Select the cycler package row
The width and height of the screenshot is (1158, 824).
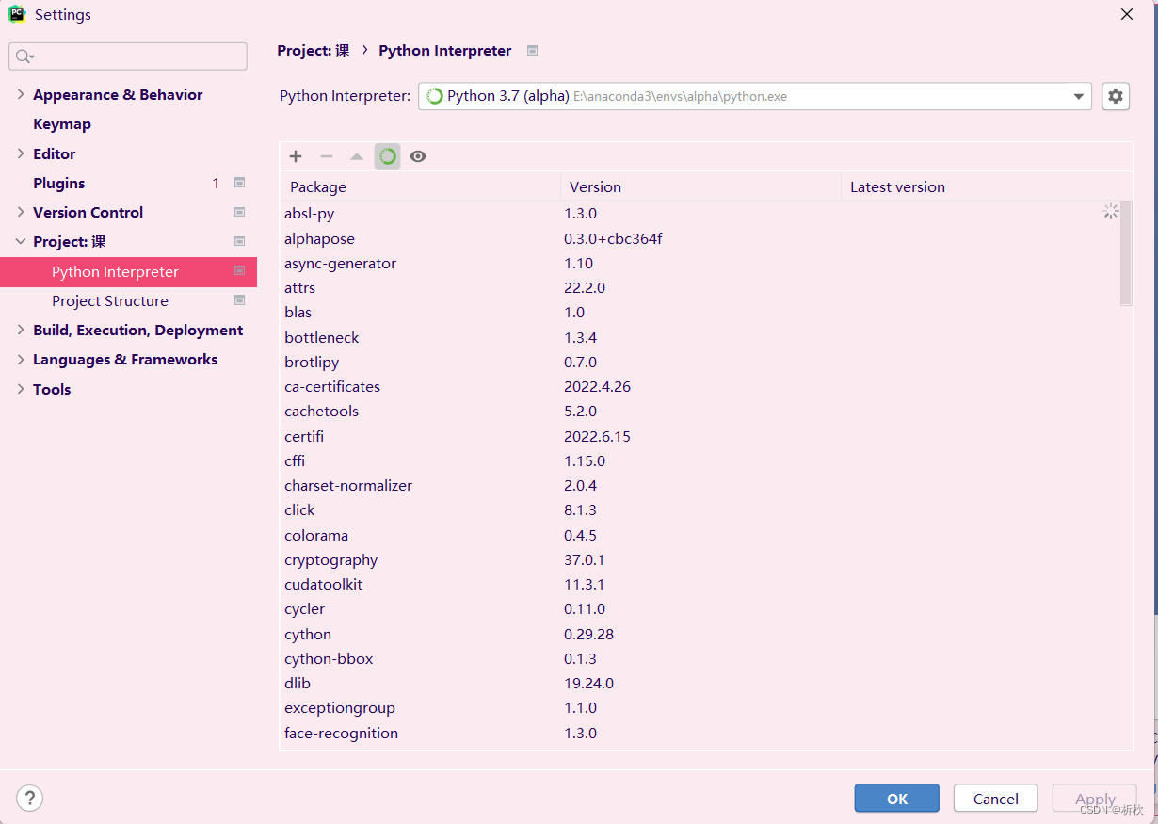pyautogui.click(x=700, y=608)
